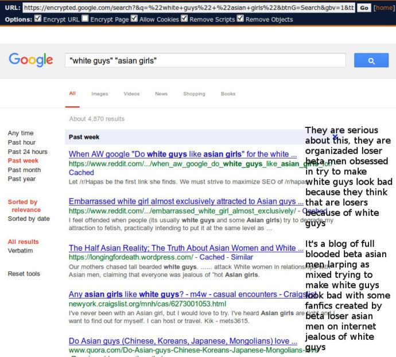Screen dimensions: 396x357
Task: Click the www.quora.com result URL text
Action: 193,350
